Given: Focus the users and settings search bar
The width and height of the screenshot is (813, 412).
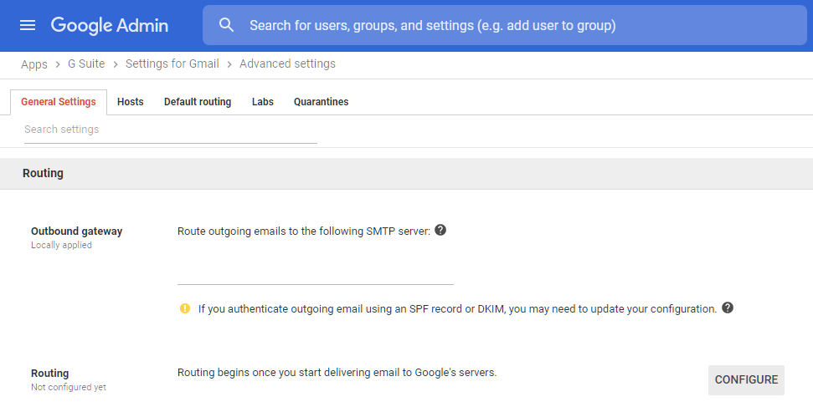Looking at the screenshot, I should tap(505, 25).
